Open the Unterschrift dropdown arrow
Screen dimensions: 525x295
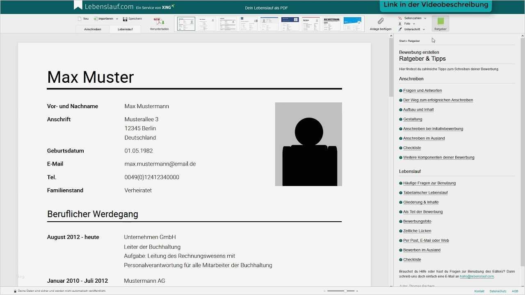pos(424,29)
